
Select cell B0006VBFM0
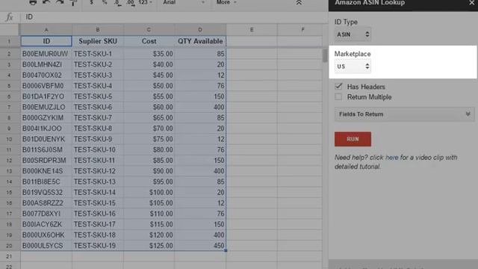click(46, 86)
